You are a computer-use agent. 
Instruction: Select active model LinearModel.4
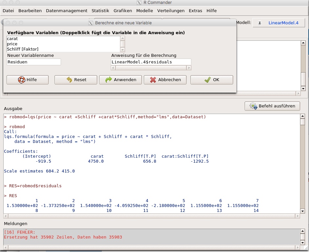tap(283, 23)
